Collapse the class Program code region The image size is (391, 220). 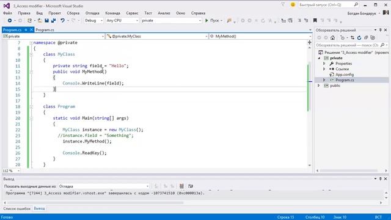(31, 106)
